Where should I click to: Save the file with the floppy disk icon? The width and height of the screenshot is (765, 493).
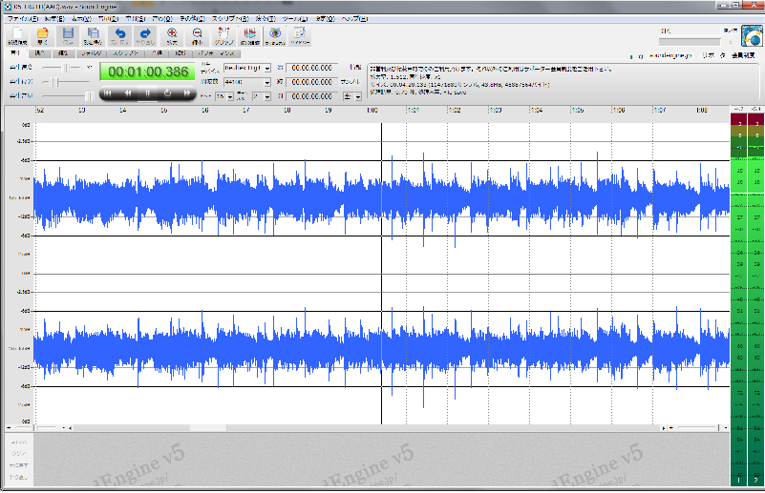coord(68,35)
